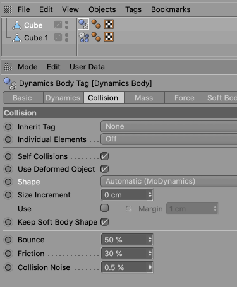Enable the Use margin checkbox
237x287 pixels.
[x=104, y=208]
